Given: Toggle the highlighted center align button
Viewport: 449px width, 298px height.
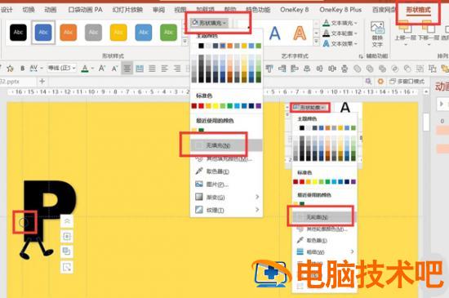Looking at the screenshot, I should (127, 69).
